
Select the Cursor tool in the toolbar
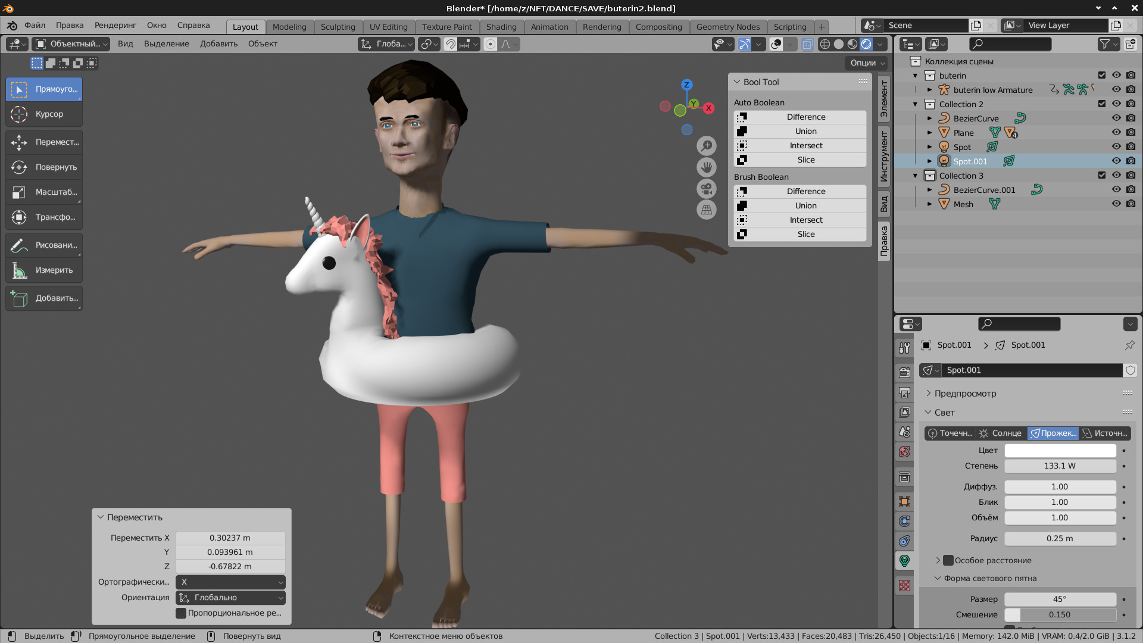coord(44,114)
